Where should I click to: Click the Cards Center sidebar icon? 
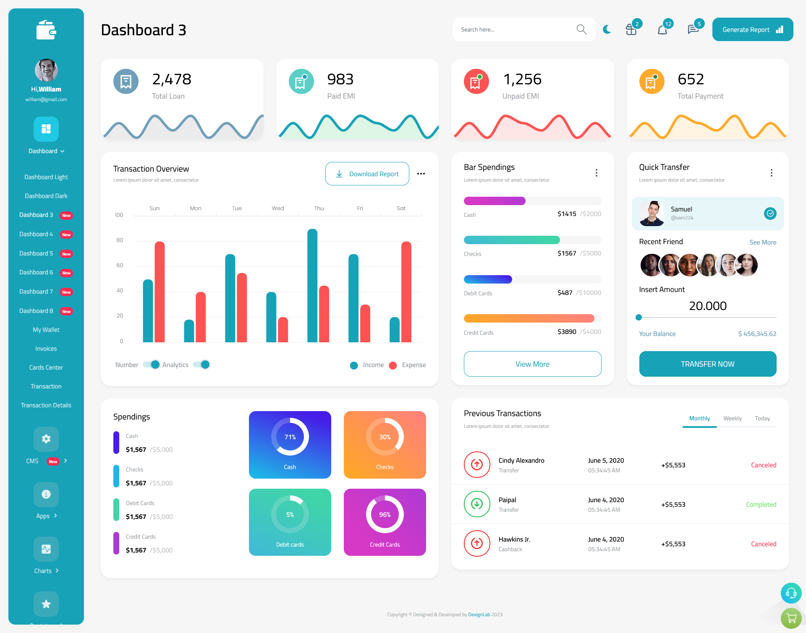point(46,367)
